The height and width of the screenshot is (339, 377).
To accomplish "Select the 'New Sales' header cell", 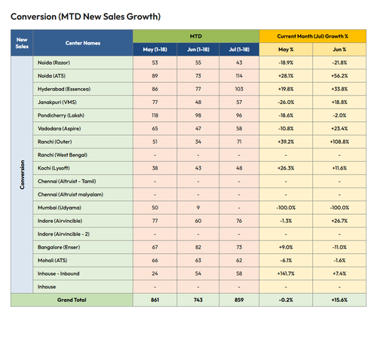I will 22,43.
